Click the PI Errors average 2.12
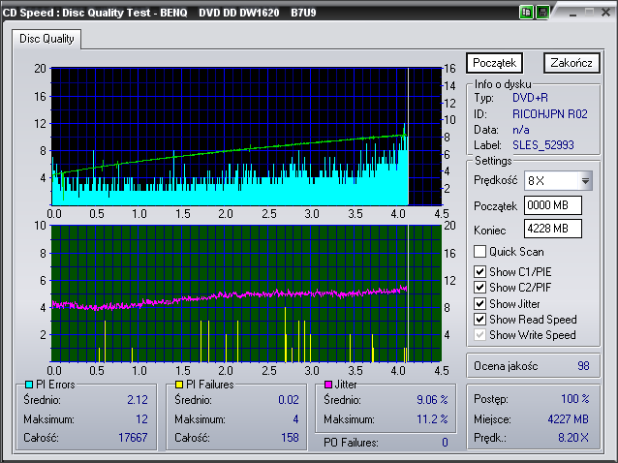 (x=138, y=400)
